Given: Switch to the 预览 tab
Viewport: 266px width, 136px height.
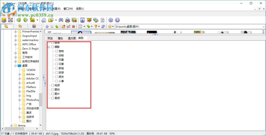Looking at the screenshot, I should click(50, 38).
